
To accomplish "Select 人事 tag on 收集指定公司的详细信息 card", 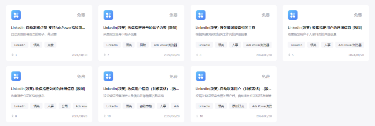I will click(x=50, y=106).
